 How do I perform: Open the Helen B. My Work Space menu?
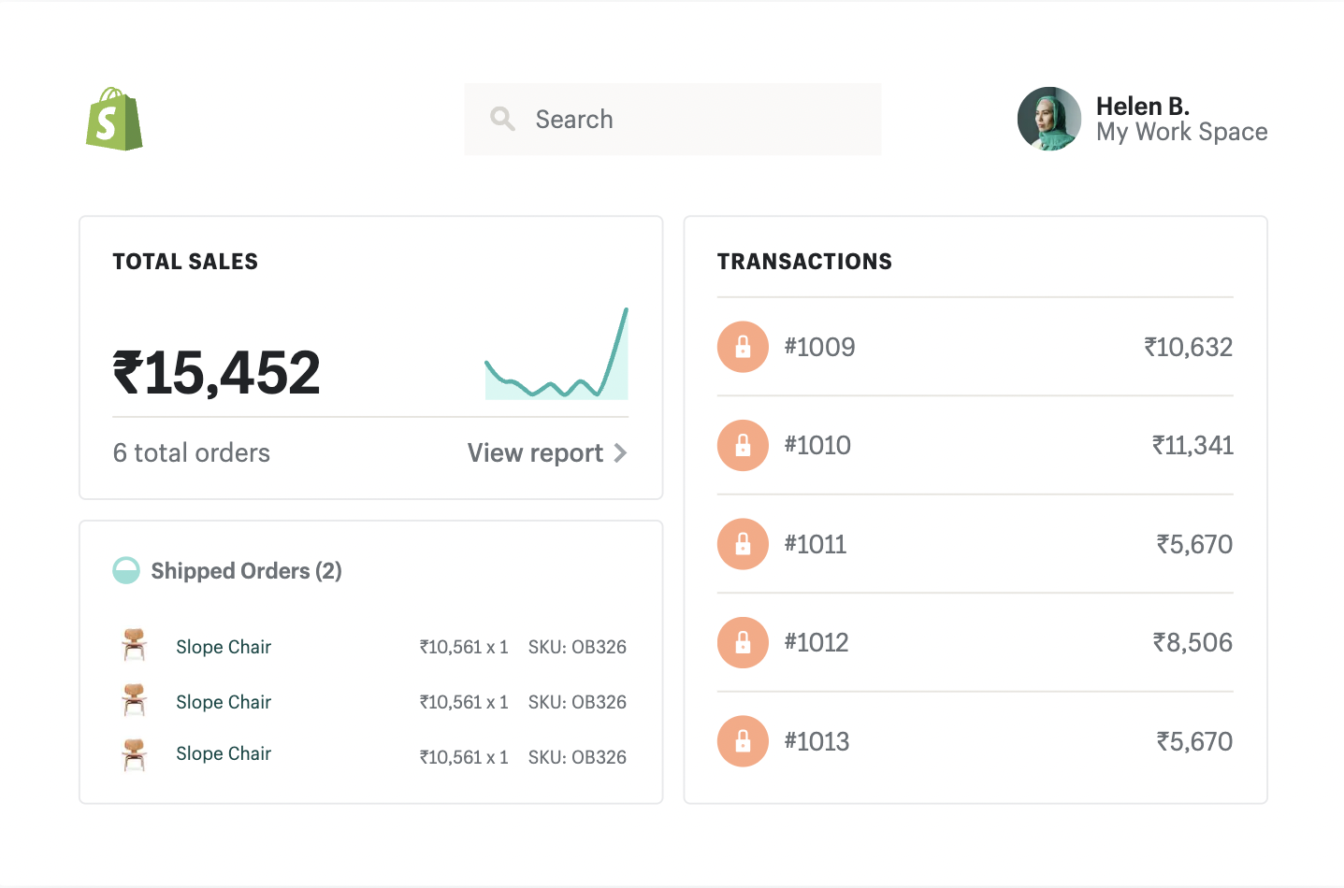pyautogui.click(x=1143, y=119)
